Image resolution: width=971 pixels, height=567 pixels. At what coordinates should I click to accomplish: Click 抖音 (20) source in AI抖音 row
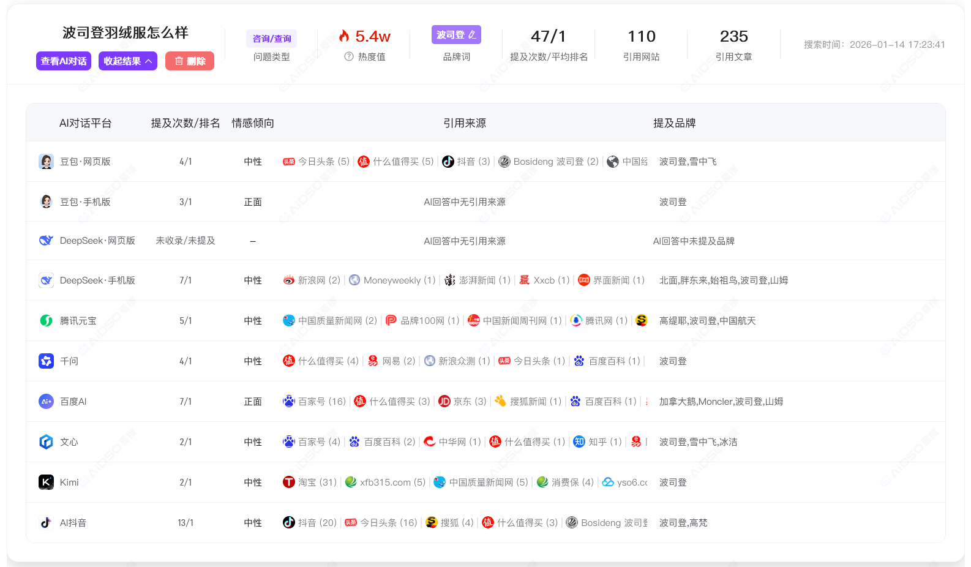310,523
